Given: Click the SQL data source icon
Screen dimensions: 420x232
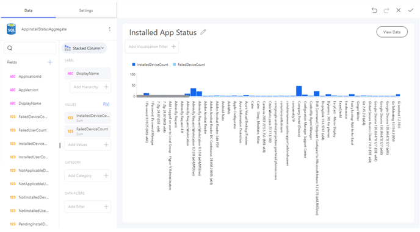Looking at the screenshot, I should [11, 29].
